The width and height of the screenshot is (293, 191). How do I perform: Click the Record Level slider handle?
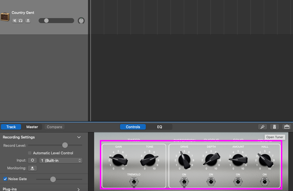pyautogui.click(x=65, y=145)
